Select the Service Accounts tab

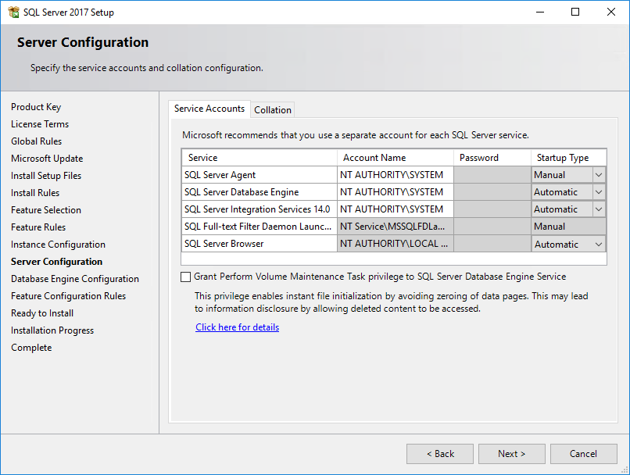209,109
